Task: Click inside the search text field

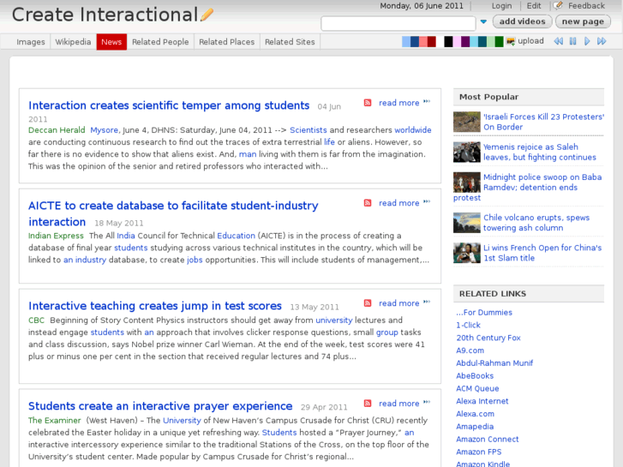Action: click(x=397, y=22)
